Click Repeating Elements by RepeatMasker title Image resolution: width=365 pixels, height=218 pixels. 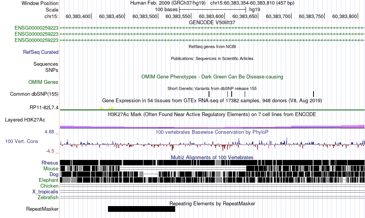point(212,203)
